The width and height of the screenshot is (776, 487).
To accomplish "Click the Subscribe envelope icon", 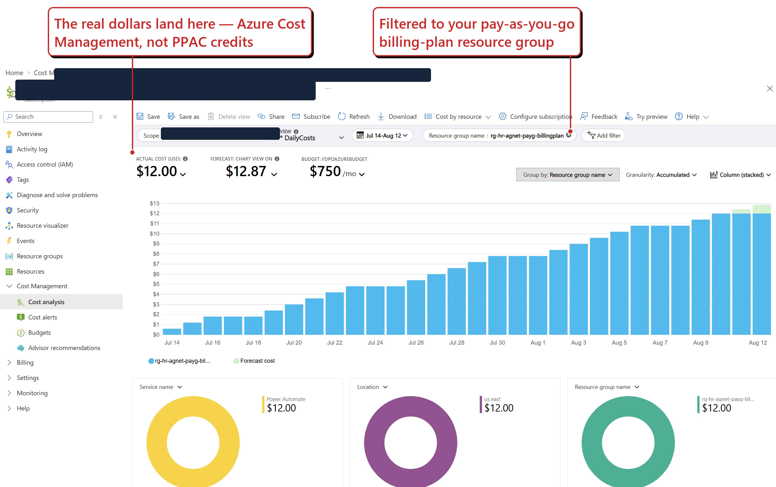I will (x=296, y=116).
